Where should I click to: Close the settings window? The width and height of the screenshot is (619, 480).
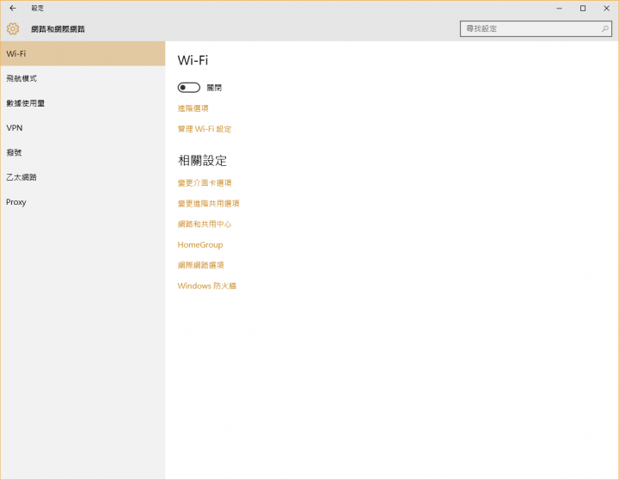(606, 9)
